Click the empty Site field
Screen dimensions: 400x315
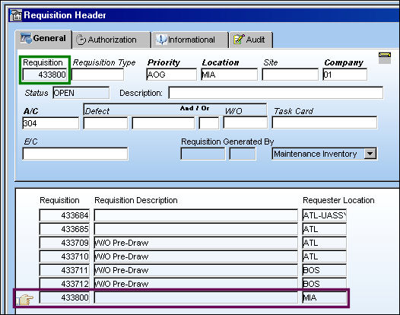[x=290, y=75]
